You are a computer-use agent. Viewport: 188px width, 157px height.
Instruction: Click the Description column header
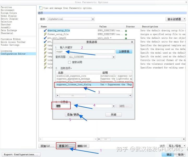coord(150,27)
